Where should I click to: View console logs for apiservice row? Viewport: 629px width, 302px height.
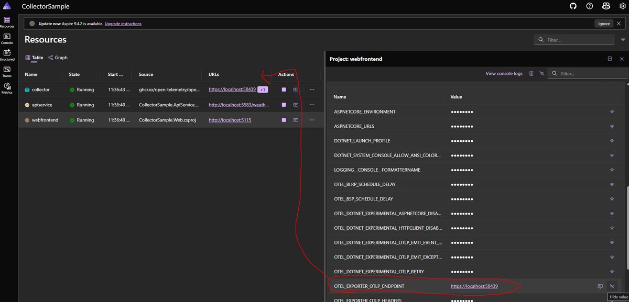point(296,105)
